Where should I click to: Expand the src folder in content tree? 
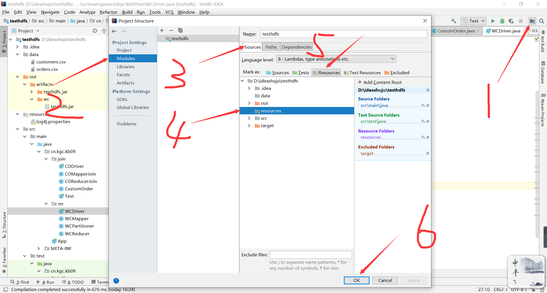[249, 118]
